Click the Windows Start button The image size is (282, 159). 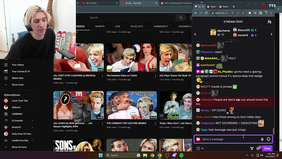(101, 155)
